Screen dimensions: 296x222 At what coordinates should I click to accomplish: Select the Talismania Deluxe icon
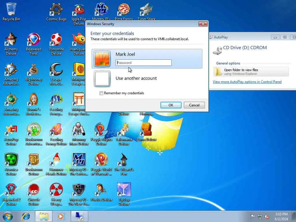pyautogui.click(x=124, y=134)
